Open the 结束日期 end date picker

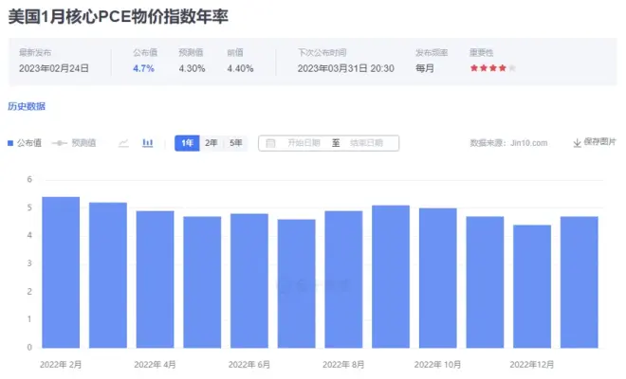pos(366,143)
